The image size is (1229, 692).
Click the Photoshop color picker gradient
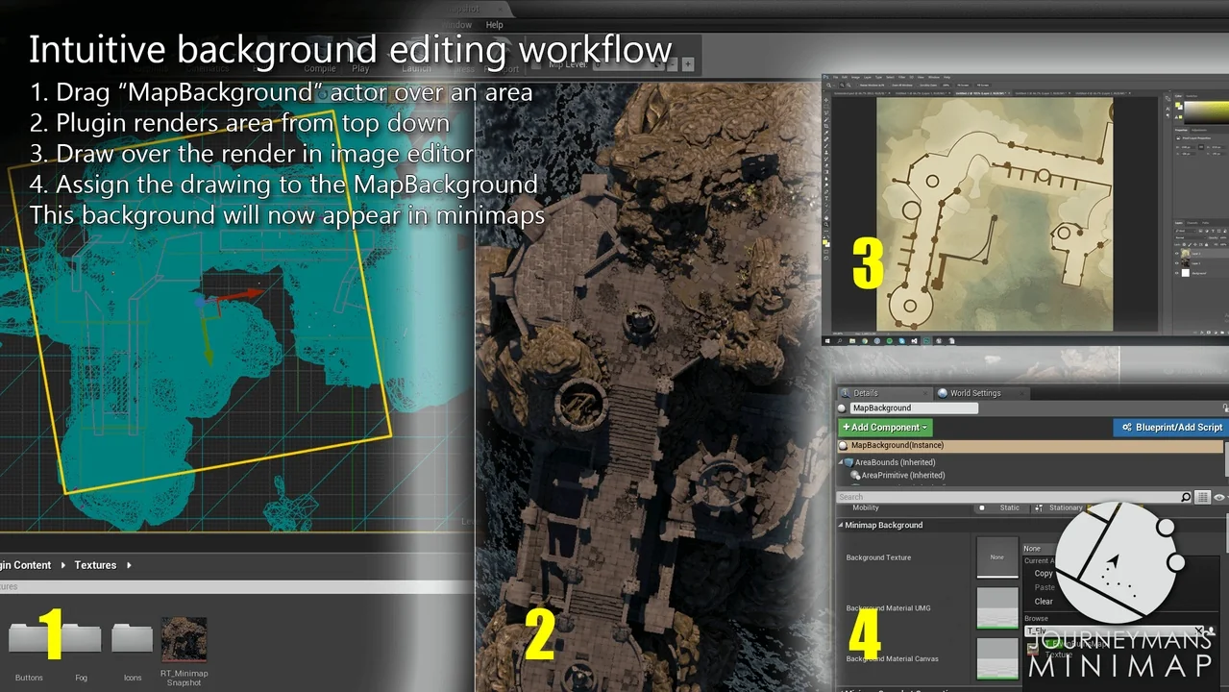(x=1206, y=111)
